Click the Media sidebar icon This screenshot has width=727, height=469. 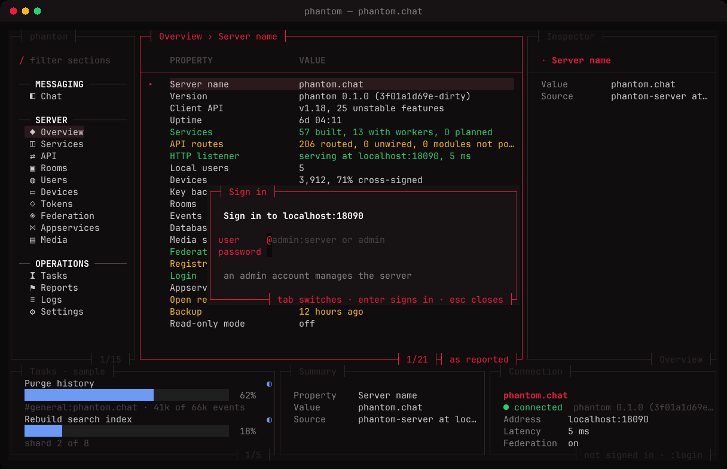[x=32, y=240]
